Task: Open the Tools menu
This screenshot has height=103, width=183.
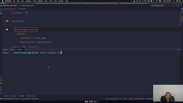Action: (51, 1)
